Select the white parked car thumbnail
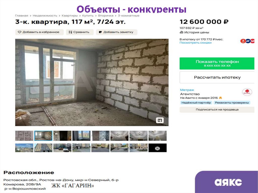Viewport: 258px width, 193px height. click(x=62, y=148)
